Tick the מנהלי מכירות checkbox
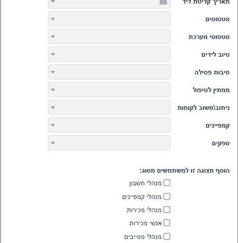238x243 pixels. 167,210
